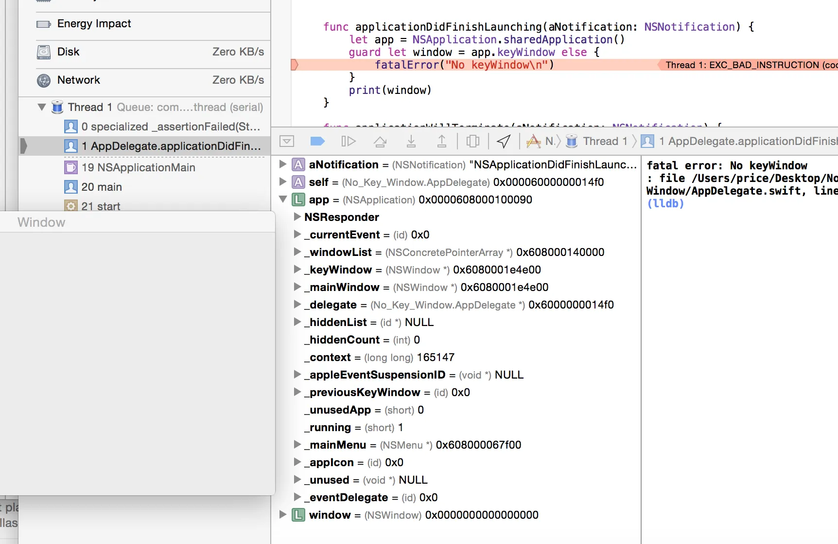This screenshot has width=838, height=544.
Task: Open Debug View Hierarchy button
Action: click(472, 141)
